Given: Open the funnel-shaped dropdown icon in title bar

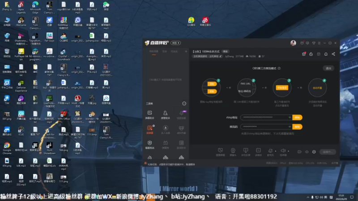Looking at the screenshot, I should [314, 43].
